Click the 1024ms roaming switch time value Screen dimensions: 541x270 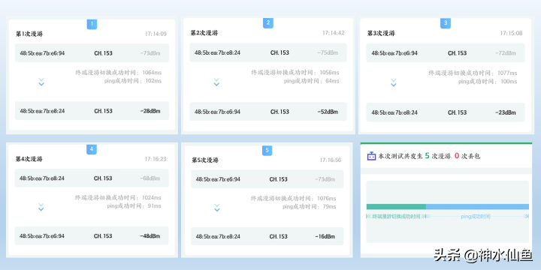click(x=152, y=198)
